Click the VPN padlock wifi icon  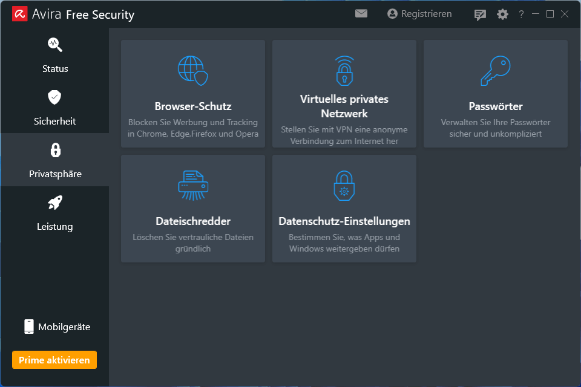[x=344, y=70]
